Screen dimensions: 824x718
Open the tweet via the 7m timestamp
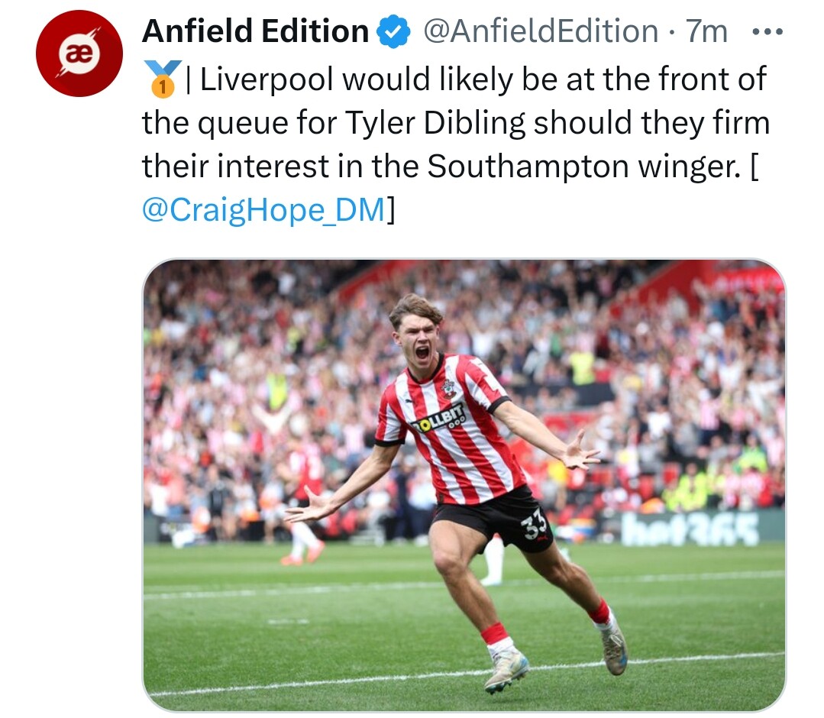[x=707, y=32]
